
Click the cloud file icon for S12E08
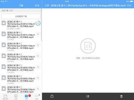4,89
